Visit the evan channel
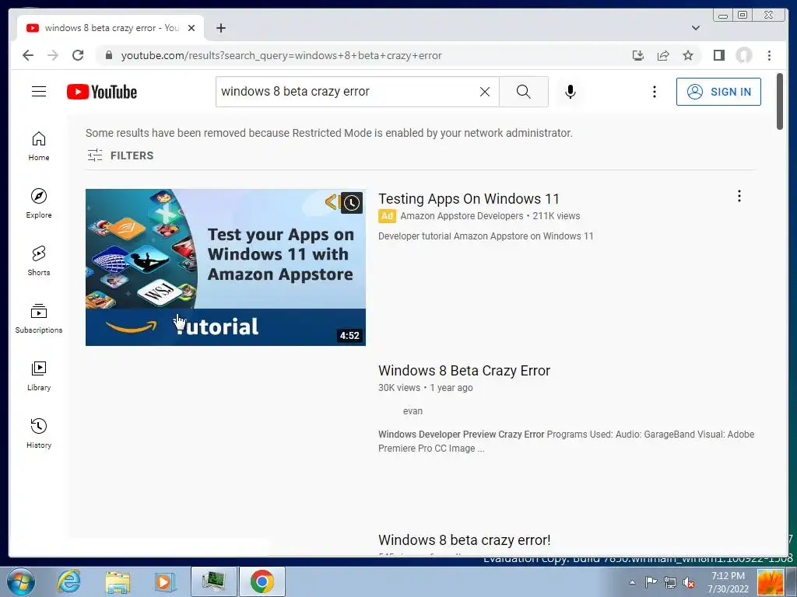Image resolution: width=797 pixels, height=597 pixels. click(413, 411)
